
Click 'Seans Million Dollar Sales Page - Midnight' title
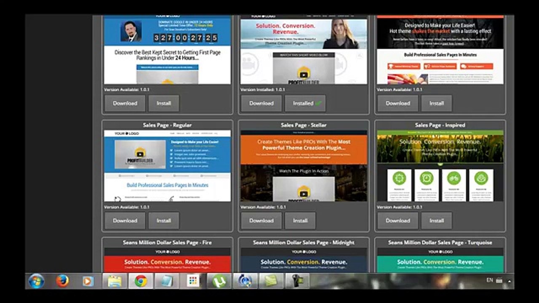[304, 242]
